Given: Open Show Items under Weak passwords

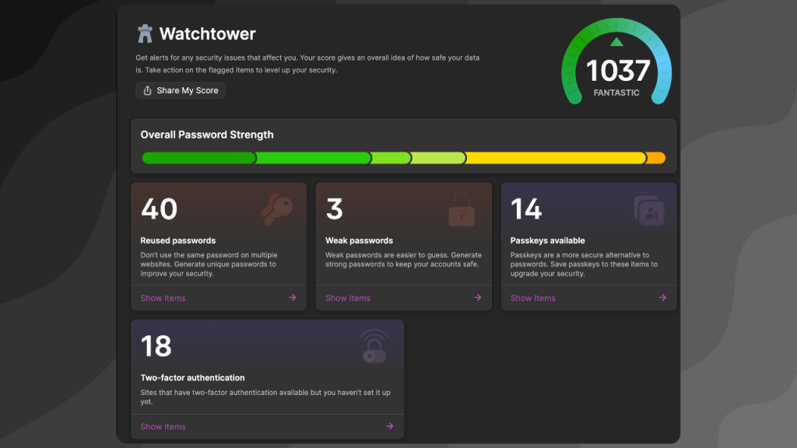Looking at the screenshot, I should 348,298.
